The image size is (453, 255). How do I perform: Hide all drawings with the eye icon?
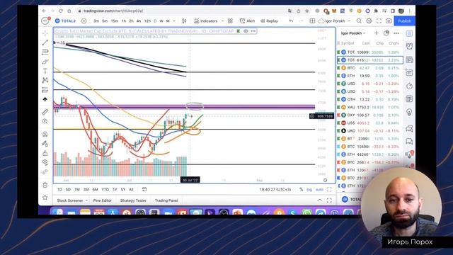(45, 162)
